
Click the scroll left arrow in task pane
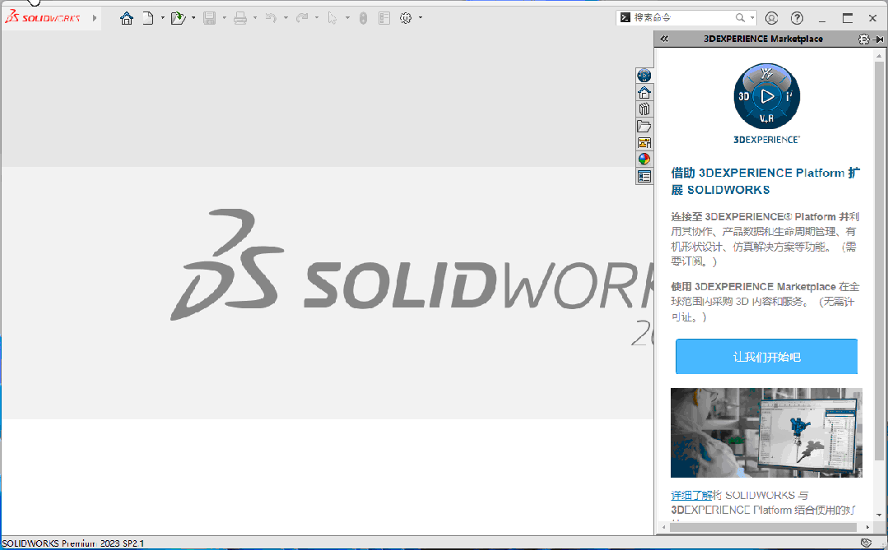pos(663,527)
